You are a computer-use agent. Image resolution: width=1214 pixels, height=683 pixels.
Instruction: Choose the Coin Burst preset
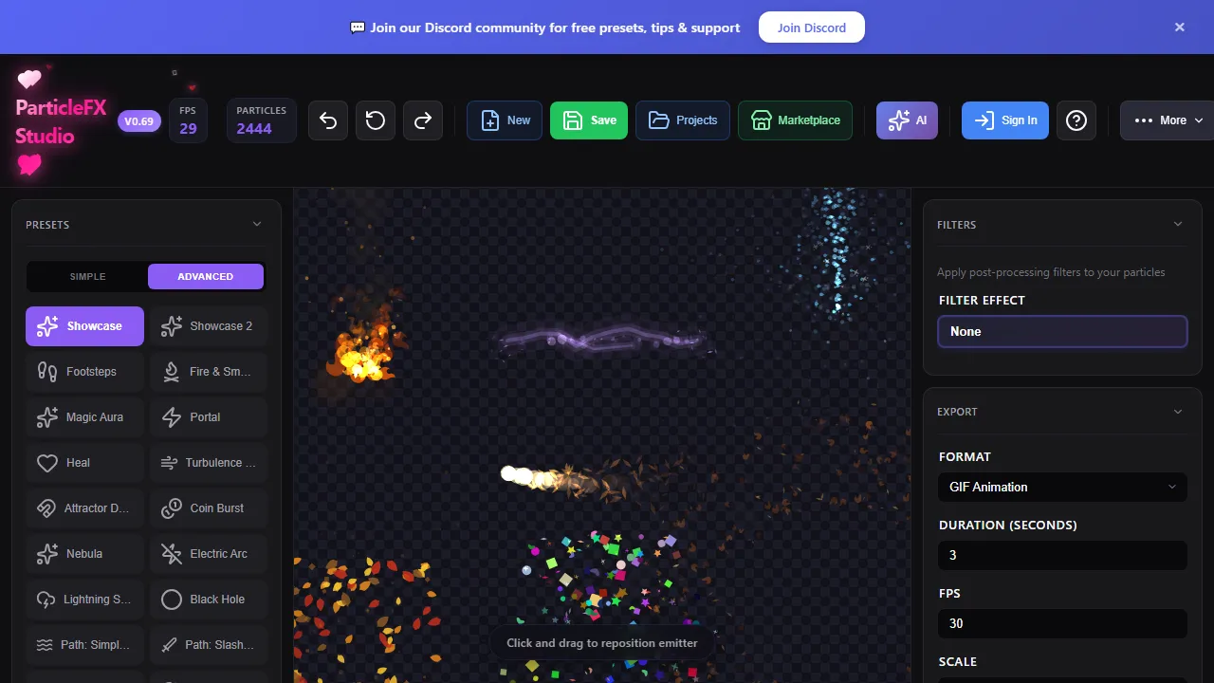[x=208, y=508]
